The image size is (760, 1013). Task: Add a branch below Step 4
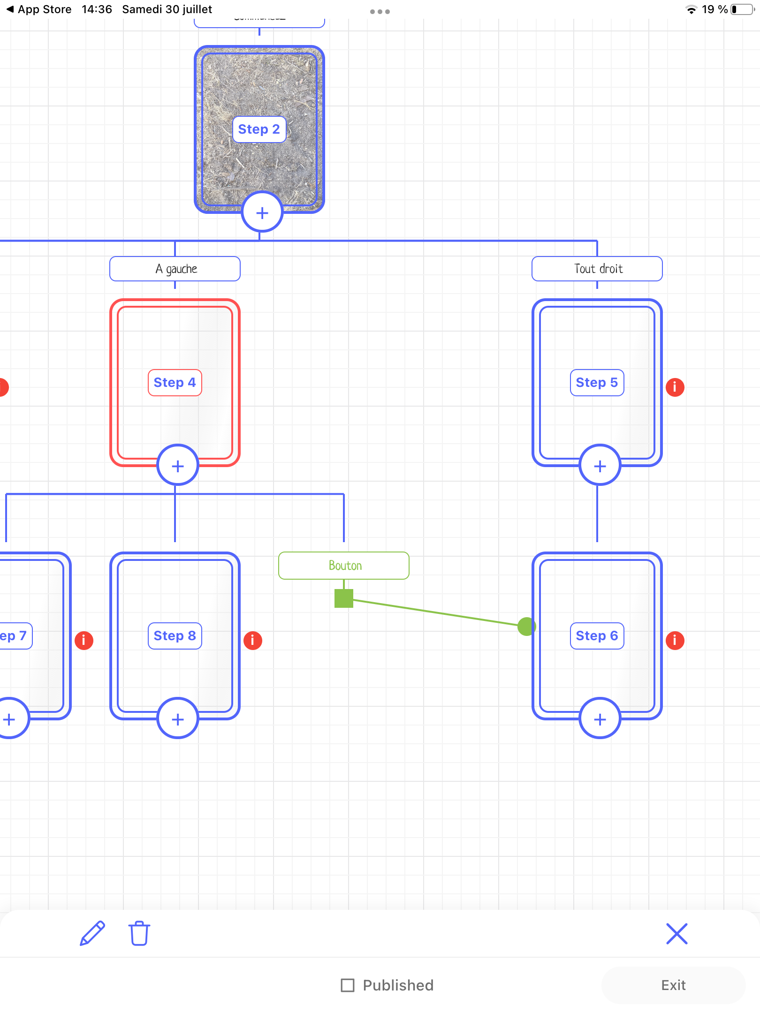pos(178,466)
